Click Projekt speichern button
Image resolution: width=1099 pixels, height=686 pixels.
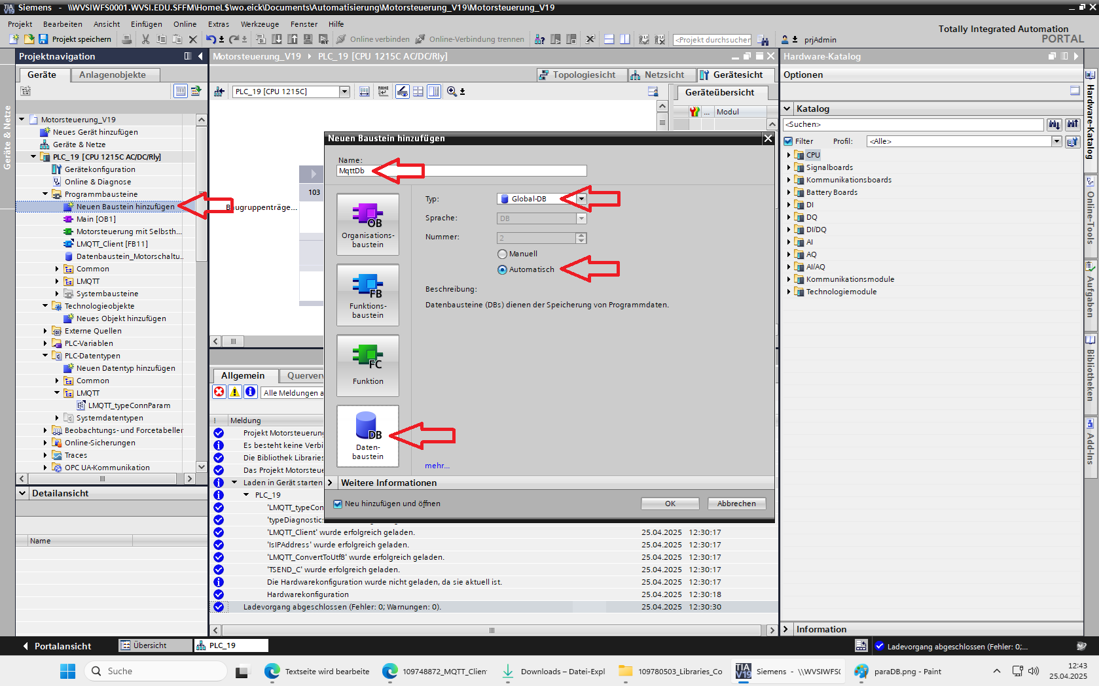click(x=76, y=39)
